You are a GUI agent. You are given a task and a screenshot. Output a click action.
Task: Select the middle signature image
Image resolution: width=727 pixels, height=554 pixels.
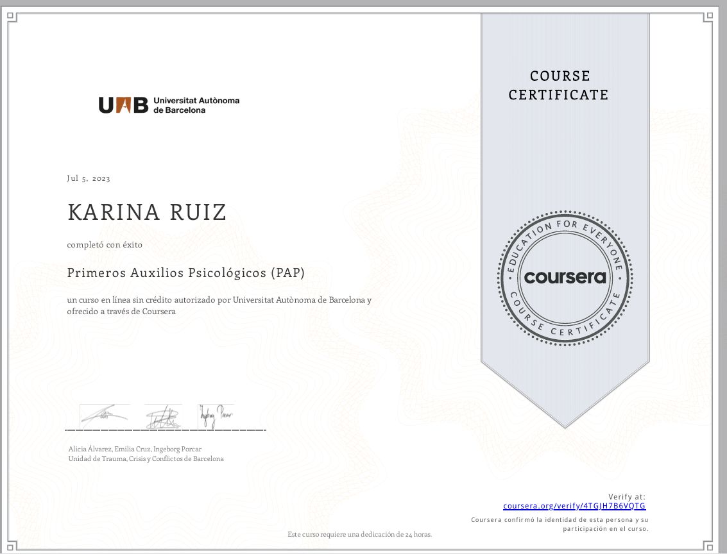pyautogui.click(x=163, y=416)
